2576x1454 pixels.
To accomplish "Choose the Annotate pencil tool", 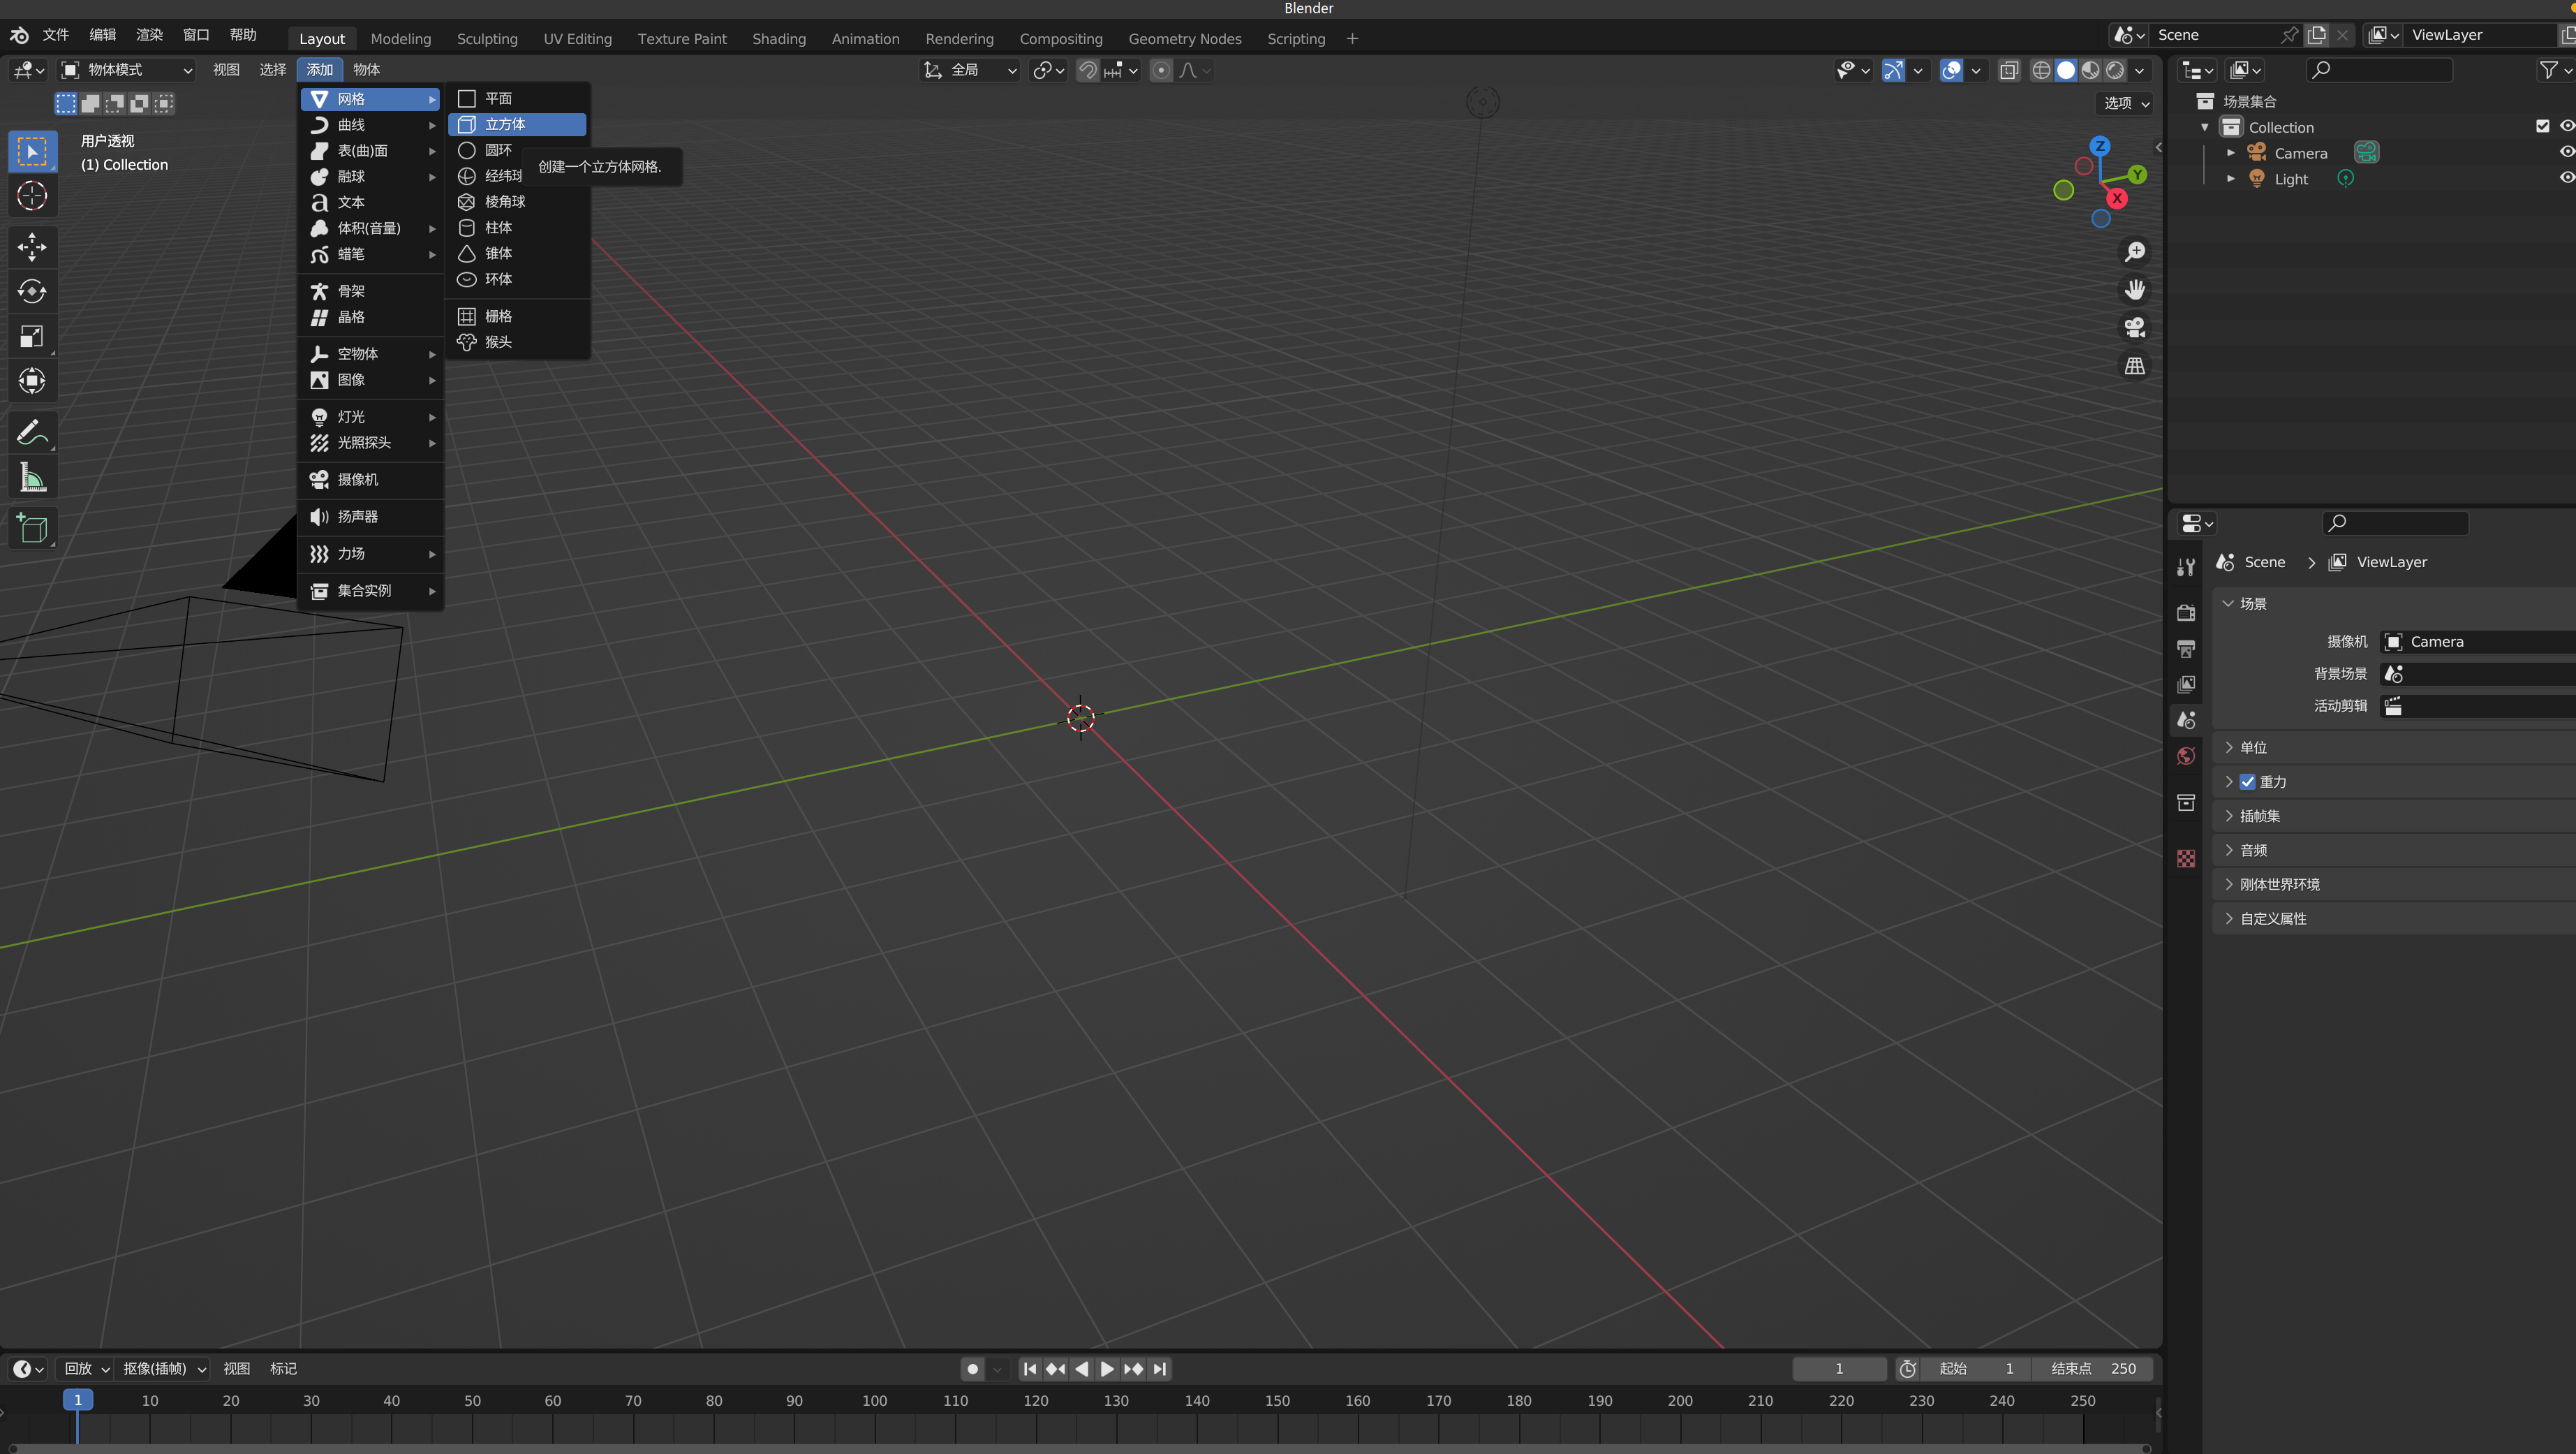I will 32,432.
